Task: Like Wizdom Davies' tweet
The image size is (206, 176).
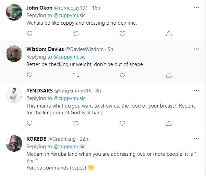Action: 122,75
